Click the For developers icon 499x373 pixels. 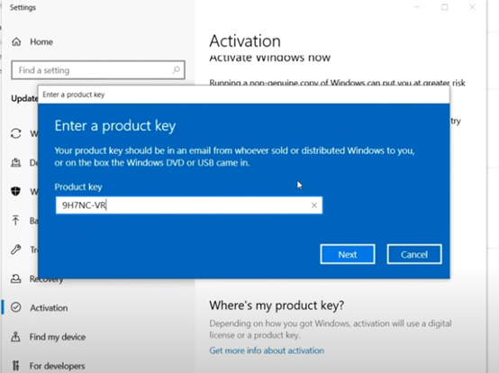(x=16, y=366)
